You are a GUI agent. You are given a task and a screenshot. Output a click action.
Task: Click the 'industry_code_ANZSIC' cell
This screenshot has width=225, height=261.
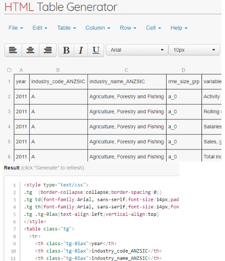(x=58, y=81)
